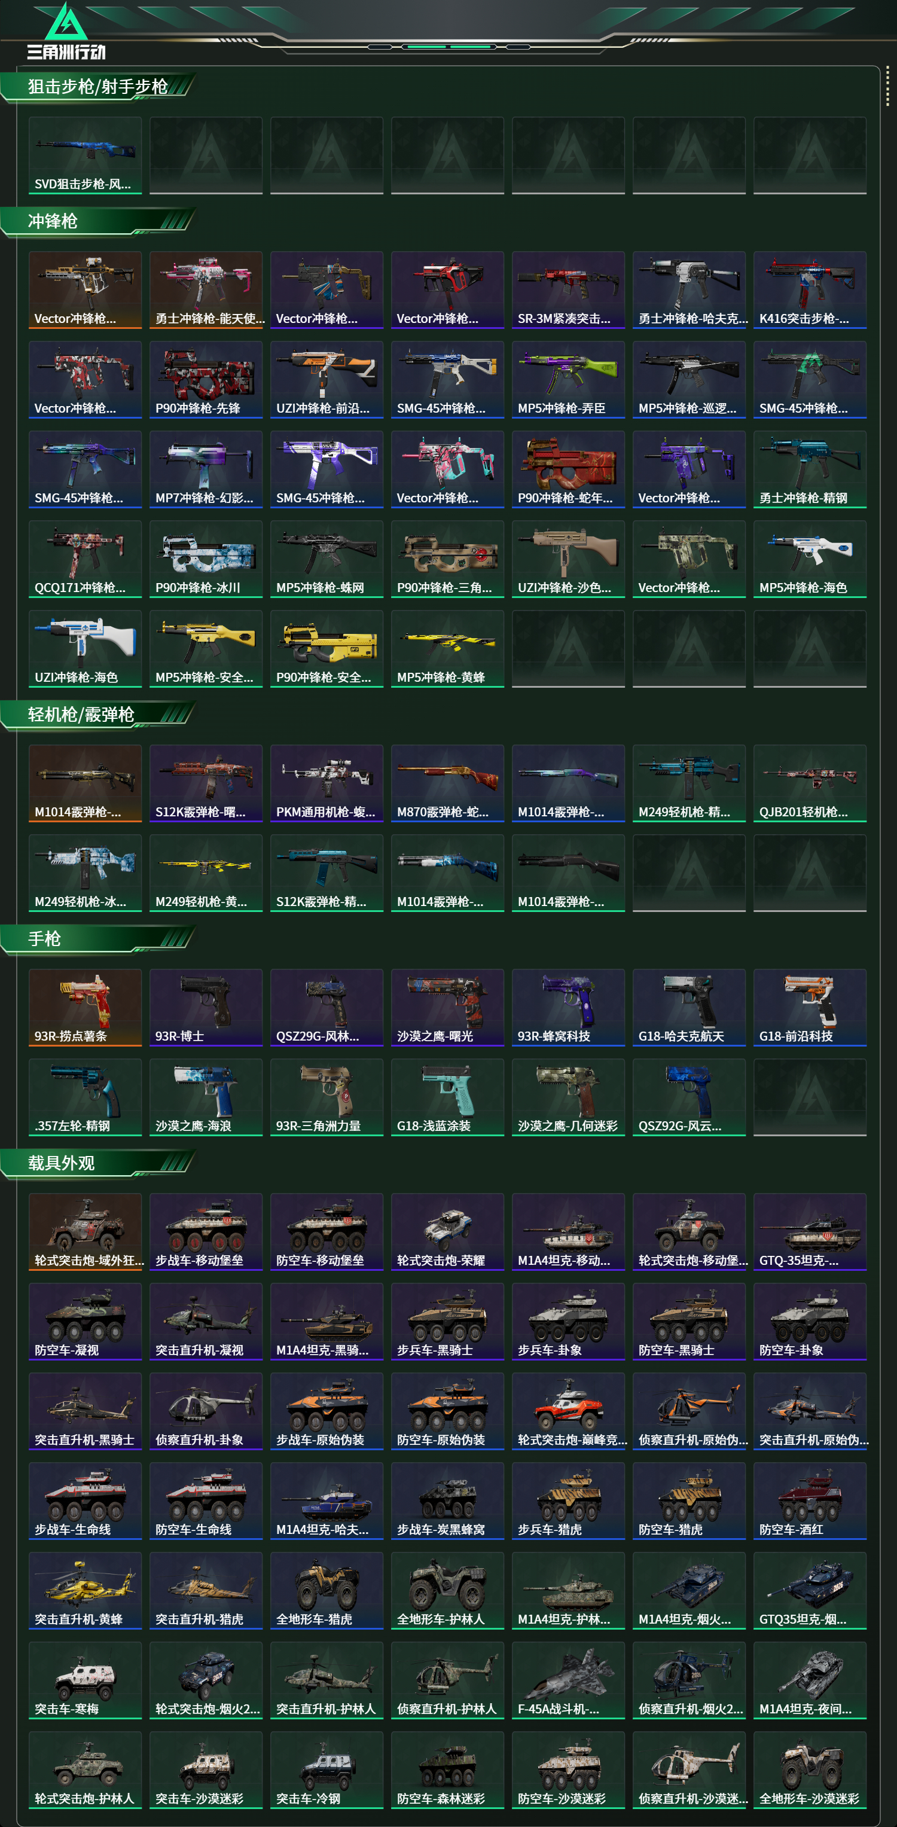Select the SVD狙击步枪 skin thumbnail
Screen dimensions: 897x1827
pyautogui.click(x=85, y=155)
